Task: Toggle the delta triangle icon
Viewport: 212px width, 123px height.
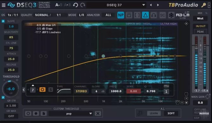Action: pyautogui.click(x=145, y=15)
